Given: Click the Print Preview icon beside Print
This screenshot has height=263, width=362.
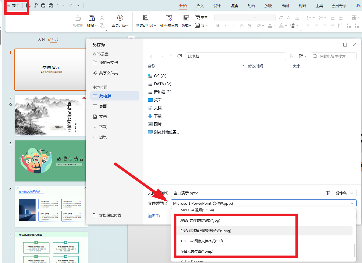Looking at the screenshot, I should click(x=51, y=5).
